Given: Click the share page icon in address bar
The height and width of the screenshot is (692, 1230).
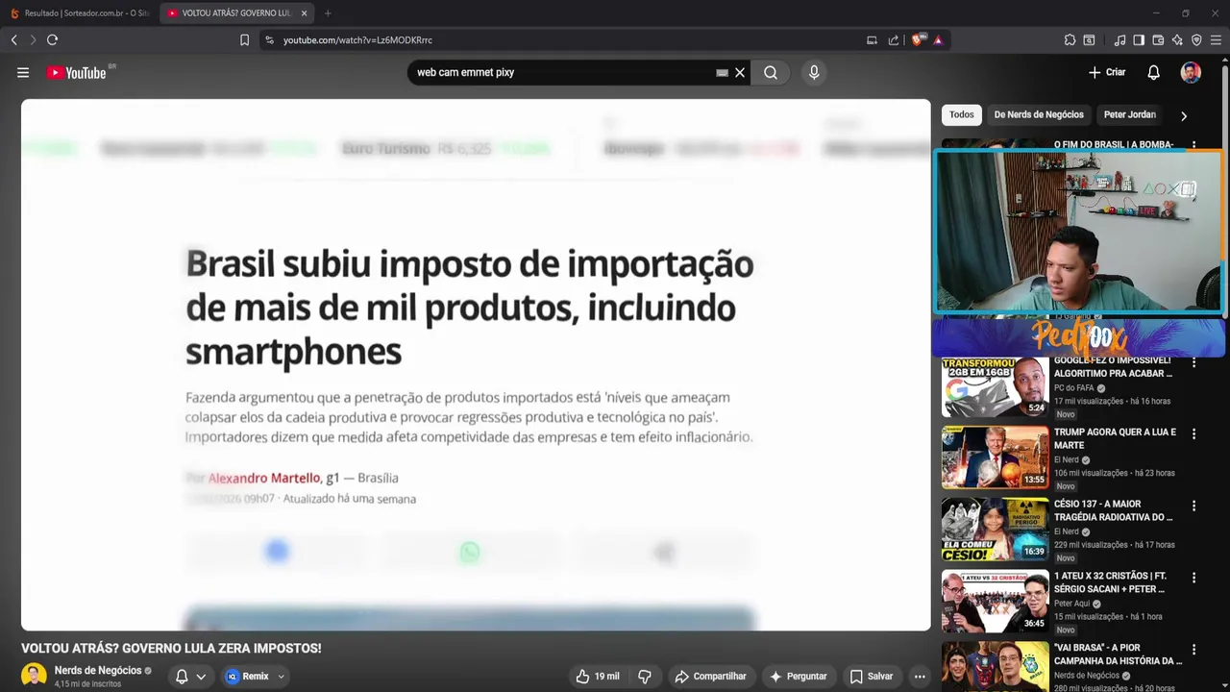Looking at the screenshot, I should tap(894, 40).
